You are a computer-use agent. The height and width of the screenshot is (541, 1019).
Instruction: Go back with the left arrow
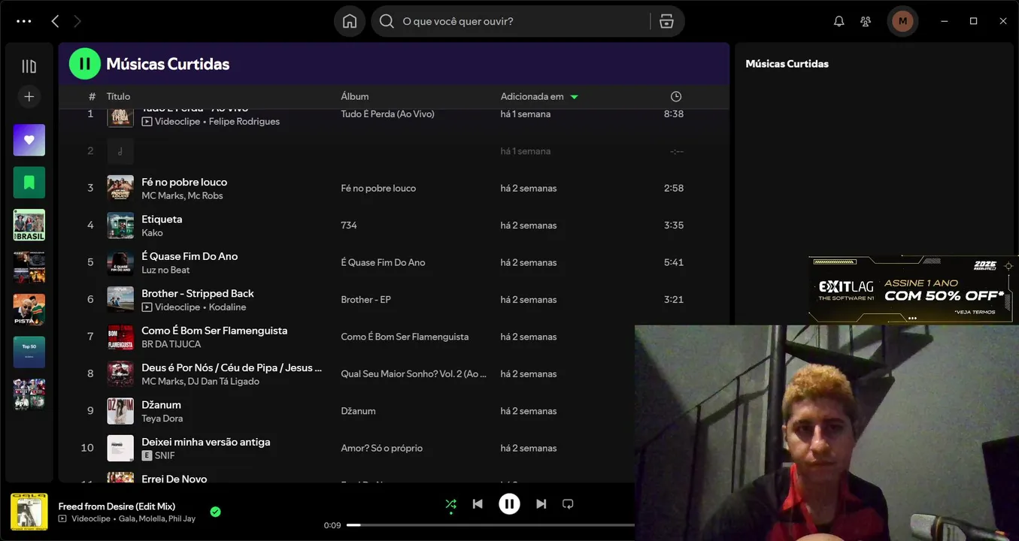pyautogui.click(x=55, y=21)
